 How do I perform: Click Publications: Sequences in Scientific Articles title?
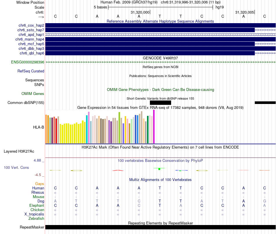click(x=160, y=76)
